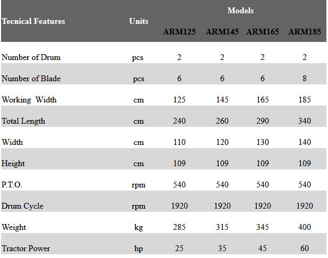
Task: Click the Models header label
Action: point(240,11)
